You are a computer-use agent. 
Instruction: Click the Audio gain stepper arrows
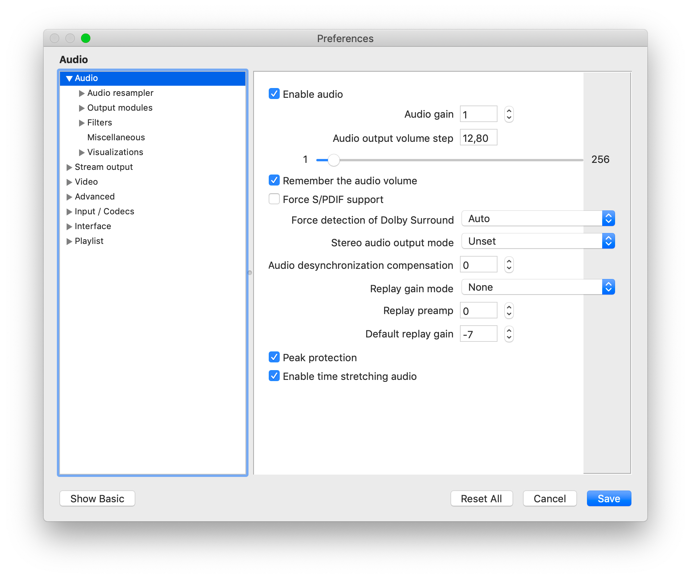[x=509, y=114]
